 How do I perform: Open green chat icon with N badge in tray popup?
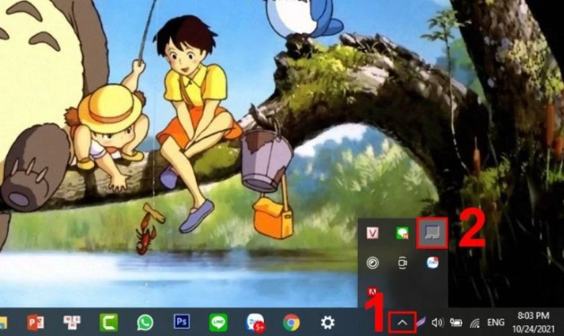pos(402,233)
